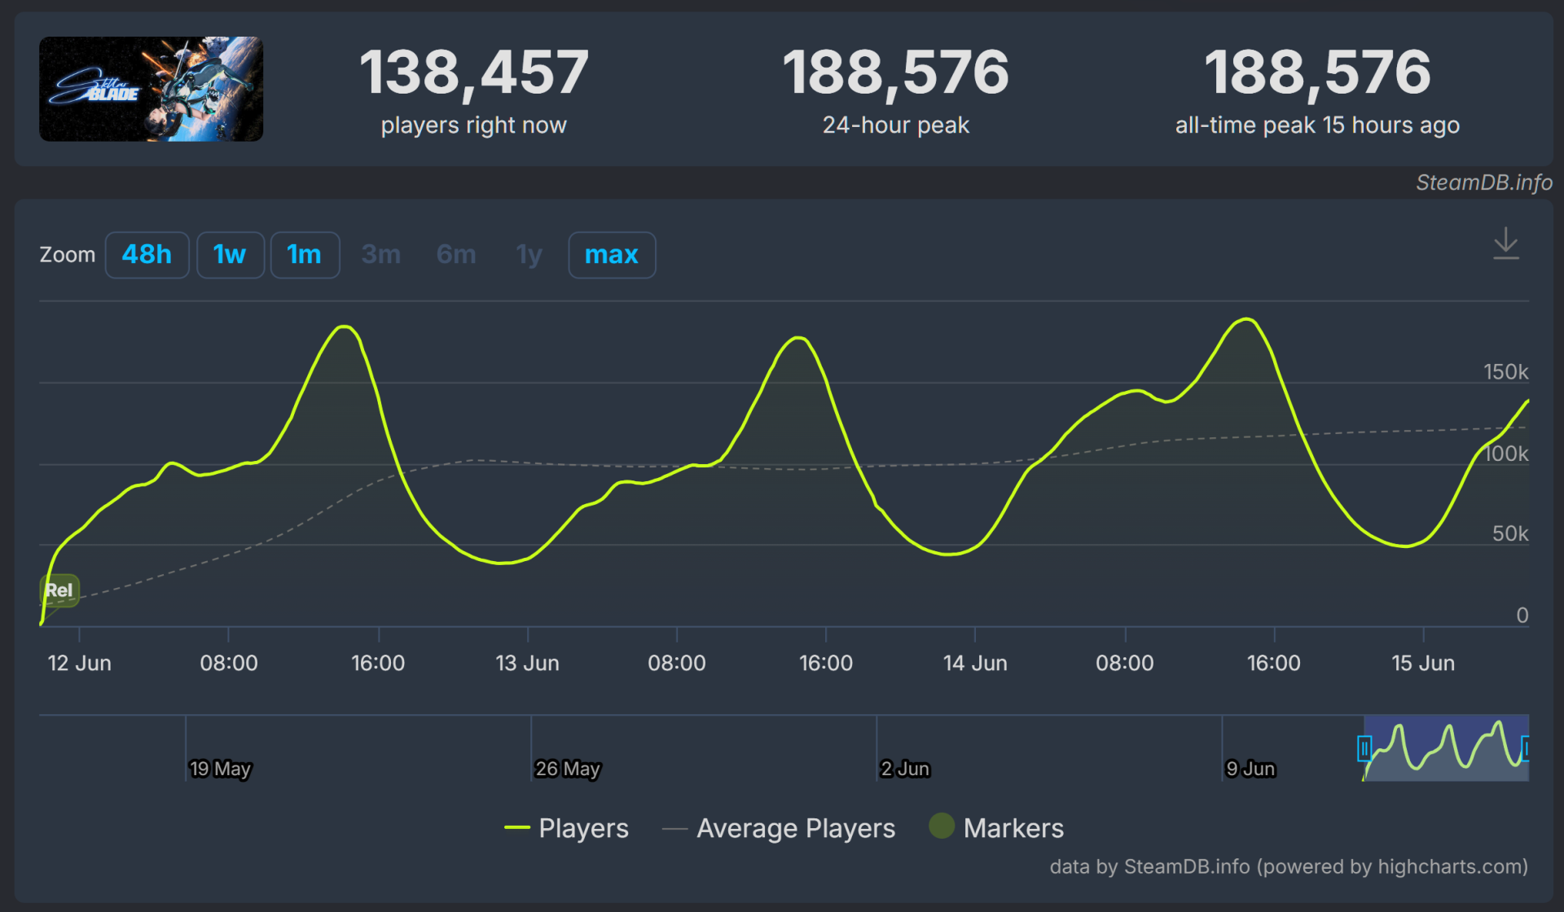
Task: Click the green Markers legend circle
Action: tap(942, 826)
